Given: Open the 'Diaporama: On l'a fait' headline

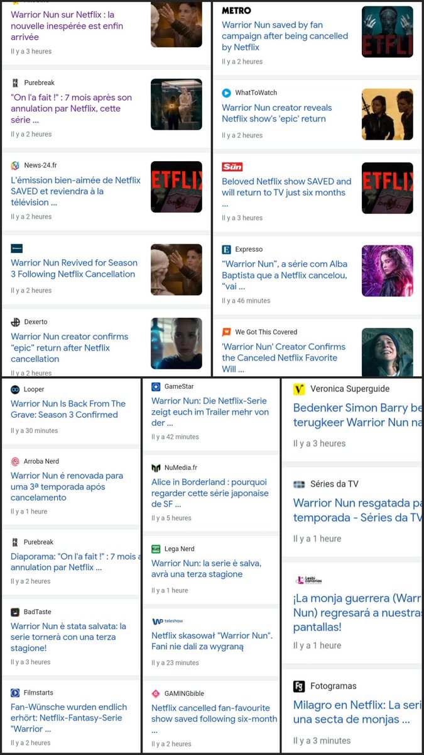Looking at the screenshot, I should pyautogui.click(x=74, y=561).
